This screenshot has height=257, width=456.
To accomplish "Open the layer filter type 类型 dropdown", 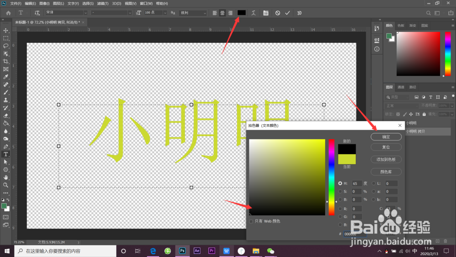I will pos(398,97).
